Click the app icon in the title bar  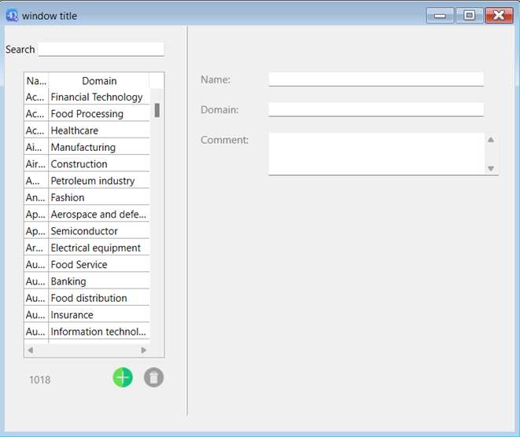[12, 15]
